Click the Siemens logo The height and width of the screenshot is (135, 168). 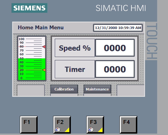(x=29, y=8)
